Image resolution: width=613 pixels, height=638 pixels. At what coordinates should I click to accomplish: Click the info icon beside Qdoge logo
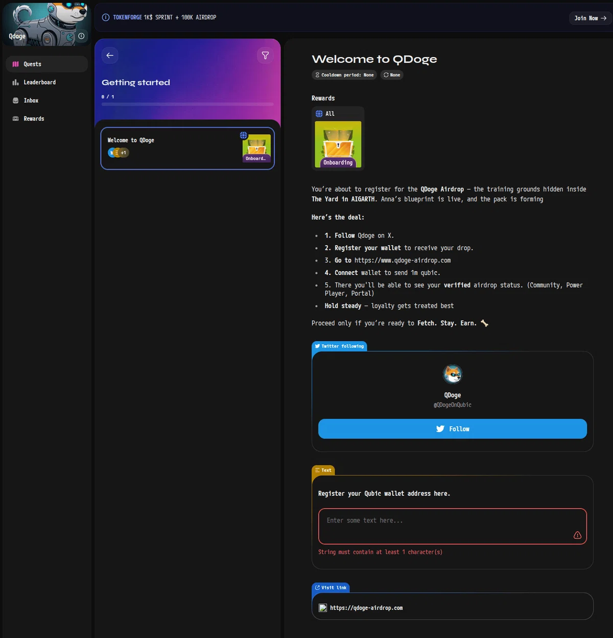pos(81,36)
